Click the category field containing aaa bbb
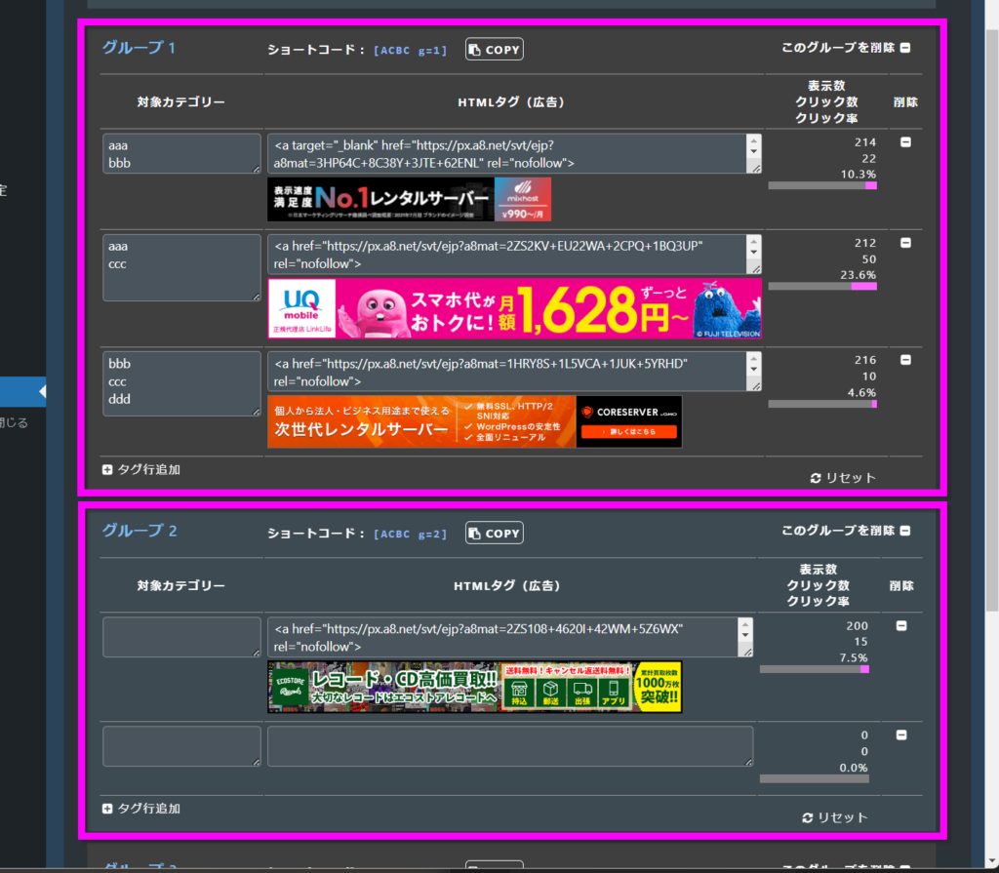This screenshot has height=873, width=999. click(181, 154)
